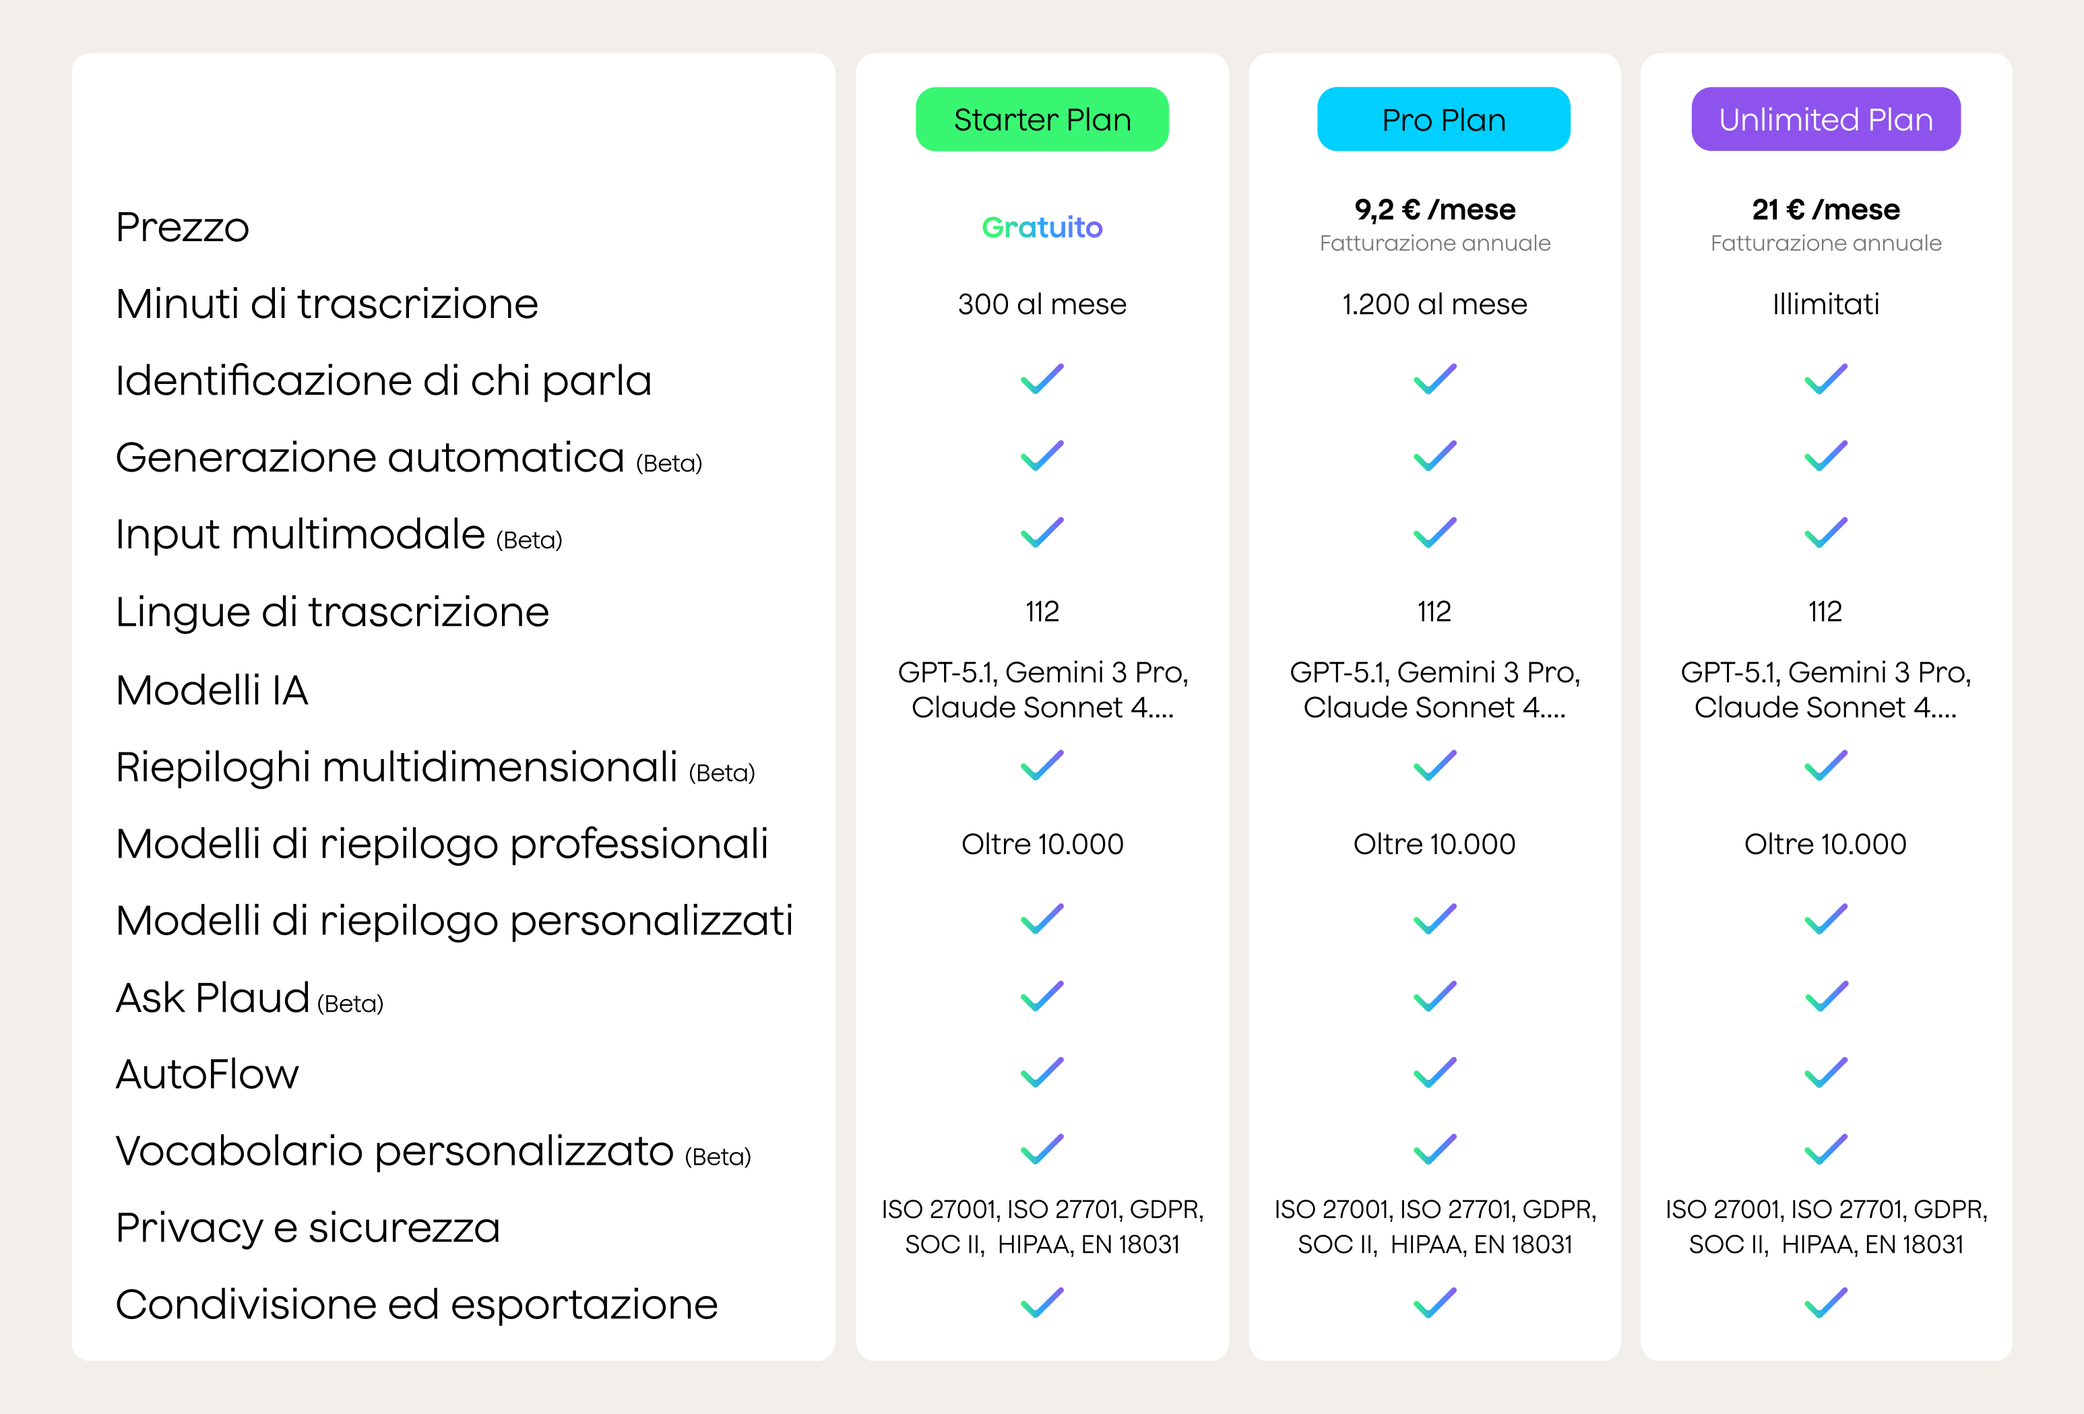Click Pro checkmark for Generazione automatica
2084x1414 pixels.
(x=1434, y=456)
